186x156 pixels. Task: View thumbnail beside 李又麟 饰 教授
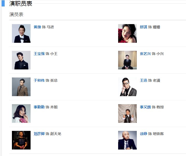coord(127,114)
